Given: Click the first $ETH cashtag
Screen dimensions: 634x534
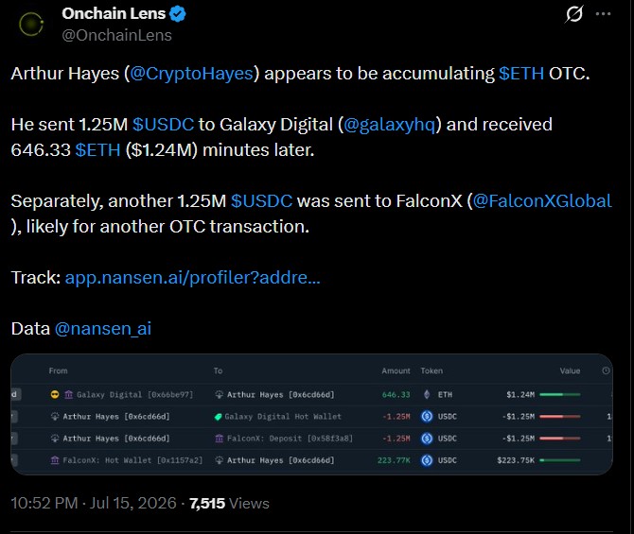Looking at the screenshot, I should [521, 74].
